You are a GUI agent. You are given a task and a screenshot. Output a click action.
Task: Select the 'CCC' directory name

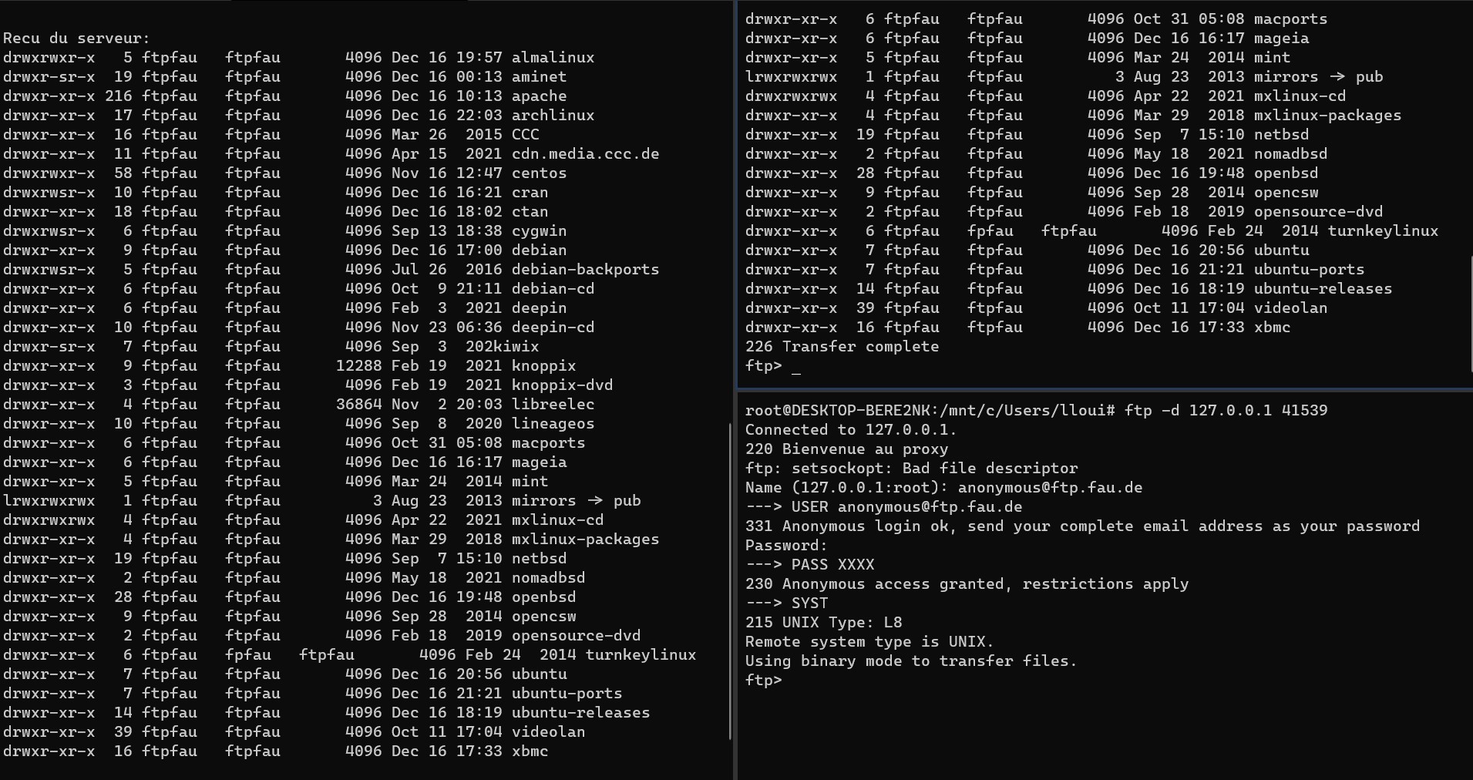[x=525, y=135]
